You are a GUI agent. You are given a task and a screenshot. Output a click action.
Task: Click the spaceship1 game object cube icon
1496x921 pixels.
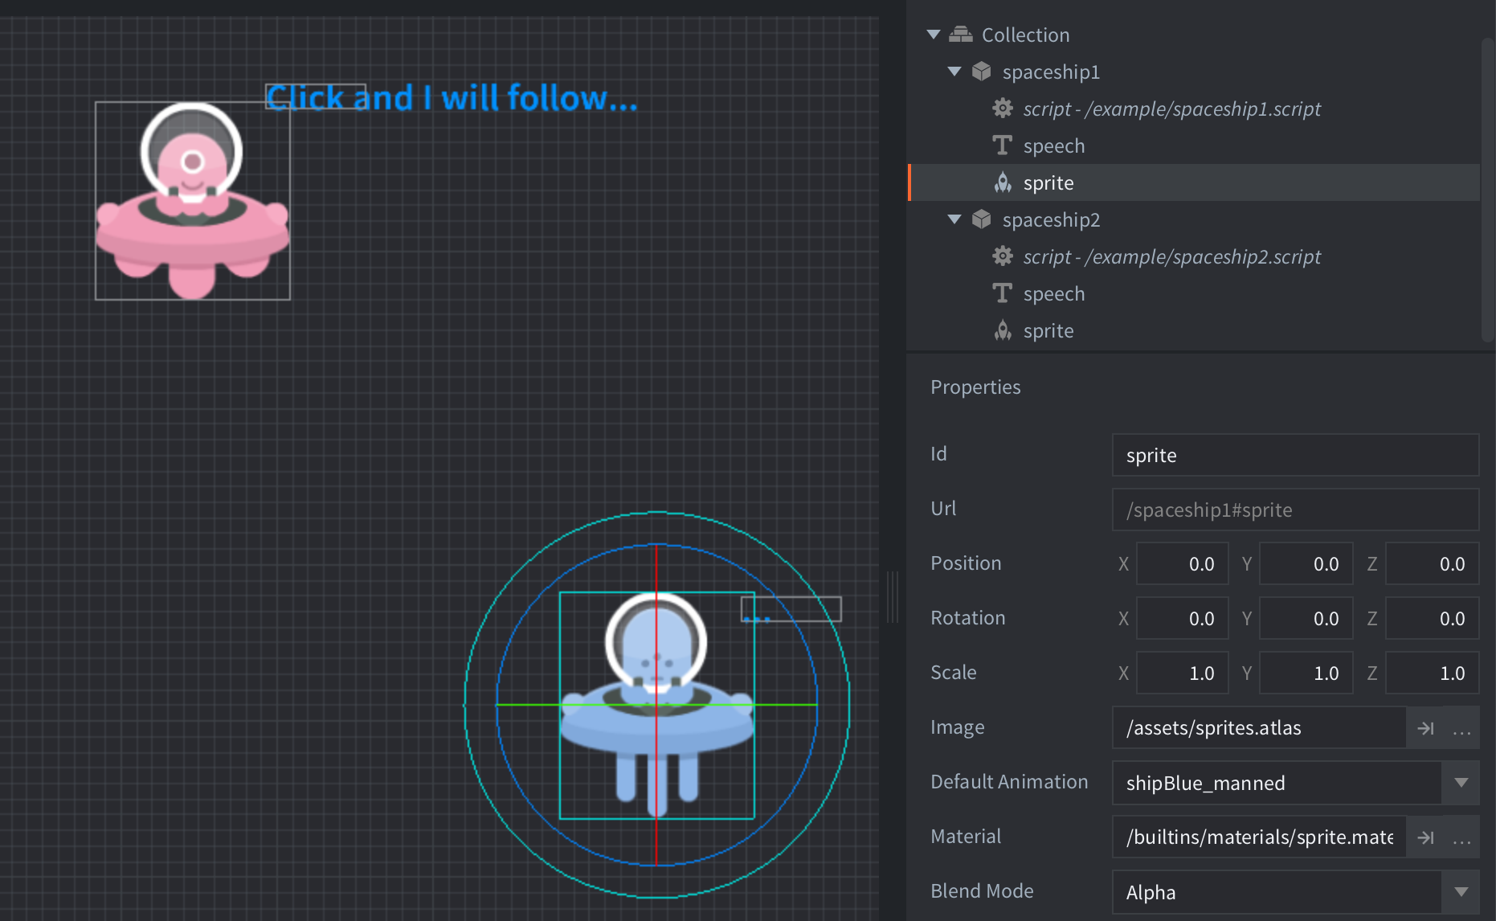point(981,72)
